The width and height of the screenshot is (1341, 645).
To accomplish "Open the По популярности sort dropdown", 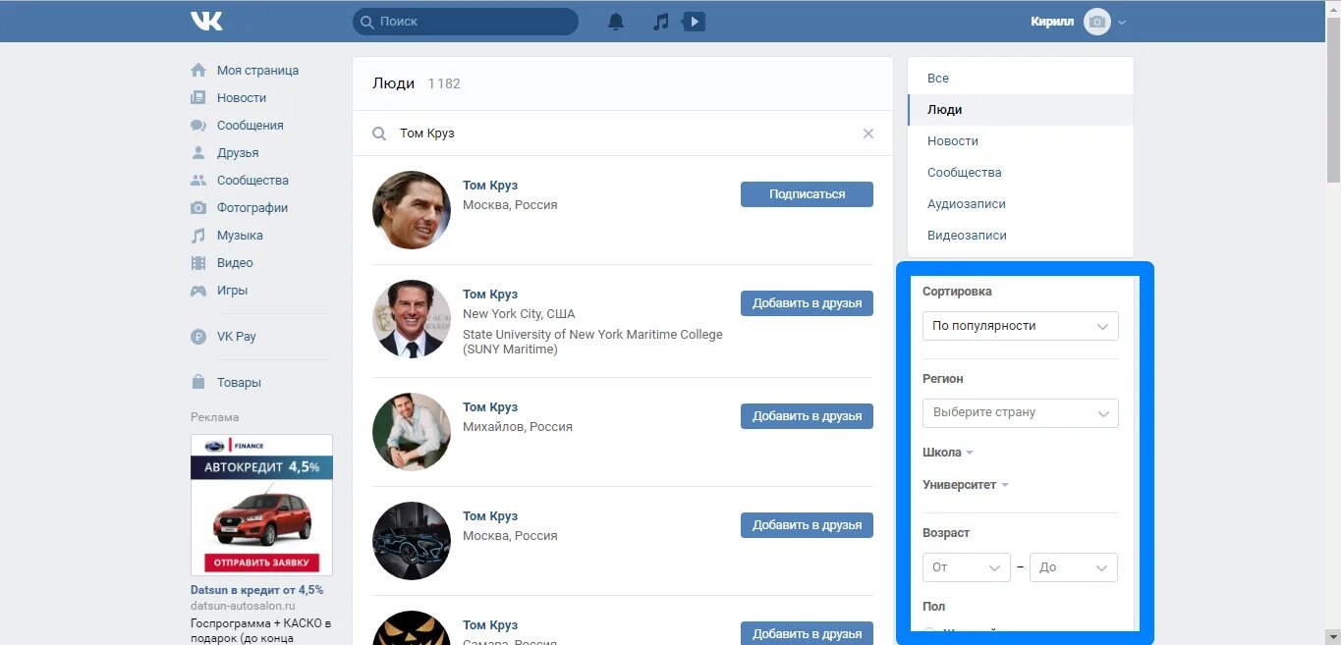I will pos(1021,326).
